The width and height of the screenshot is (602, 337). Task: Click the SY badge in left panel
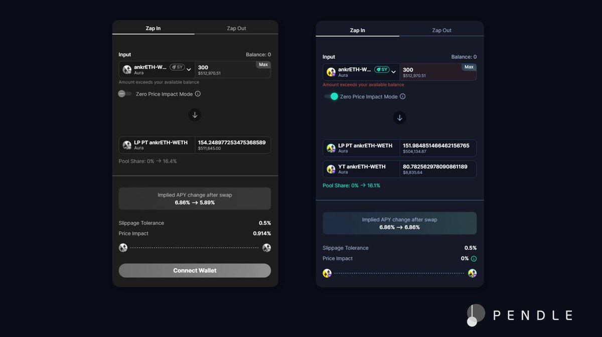[177, 67]
